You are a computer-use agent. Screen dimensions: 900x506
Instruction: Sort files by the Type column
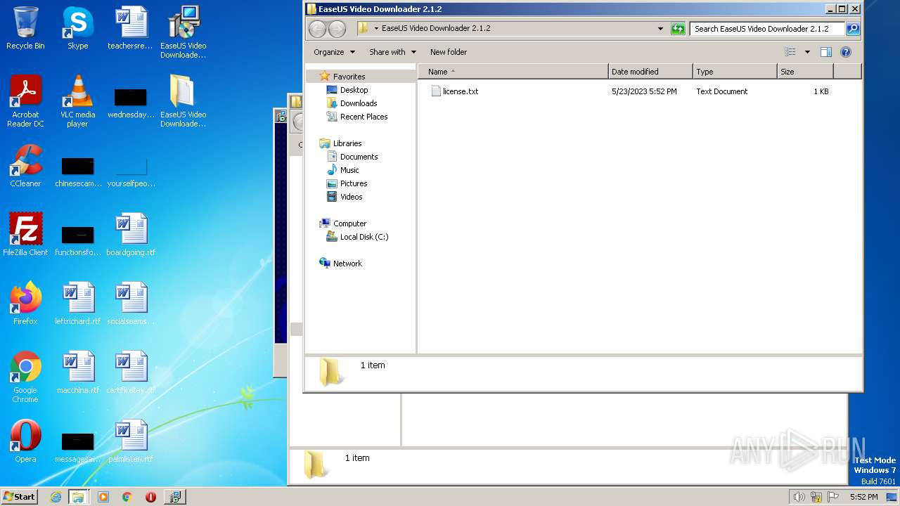pyautogui.click(x=735, y=72)
